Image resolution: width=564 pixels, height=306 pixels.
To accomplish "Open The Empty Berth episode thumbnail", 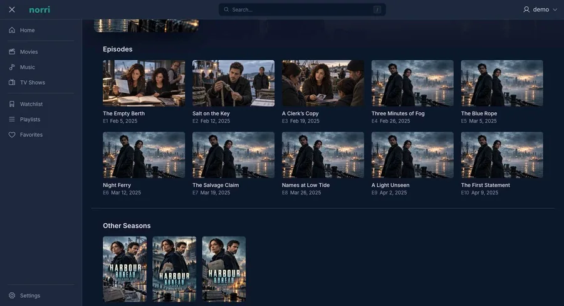I will pos(144,83).
